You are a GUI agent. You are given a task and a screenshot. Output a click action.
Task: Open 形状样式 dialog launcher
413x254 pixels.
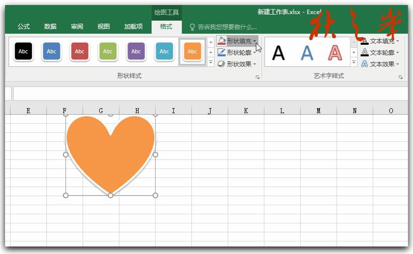click(257, 77)
